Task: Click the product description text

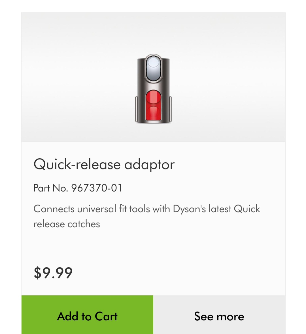Action: coord(147,216)
